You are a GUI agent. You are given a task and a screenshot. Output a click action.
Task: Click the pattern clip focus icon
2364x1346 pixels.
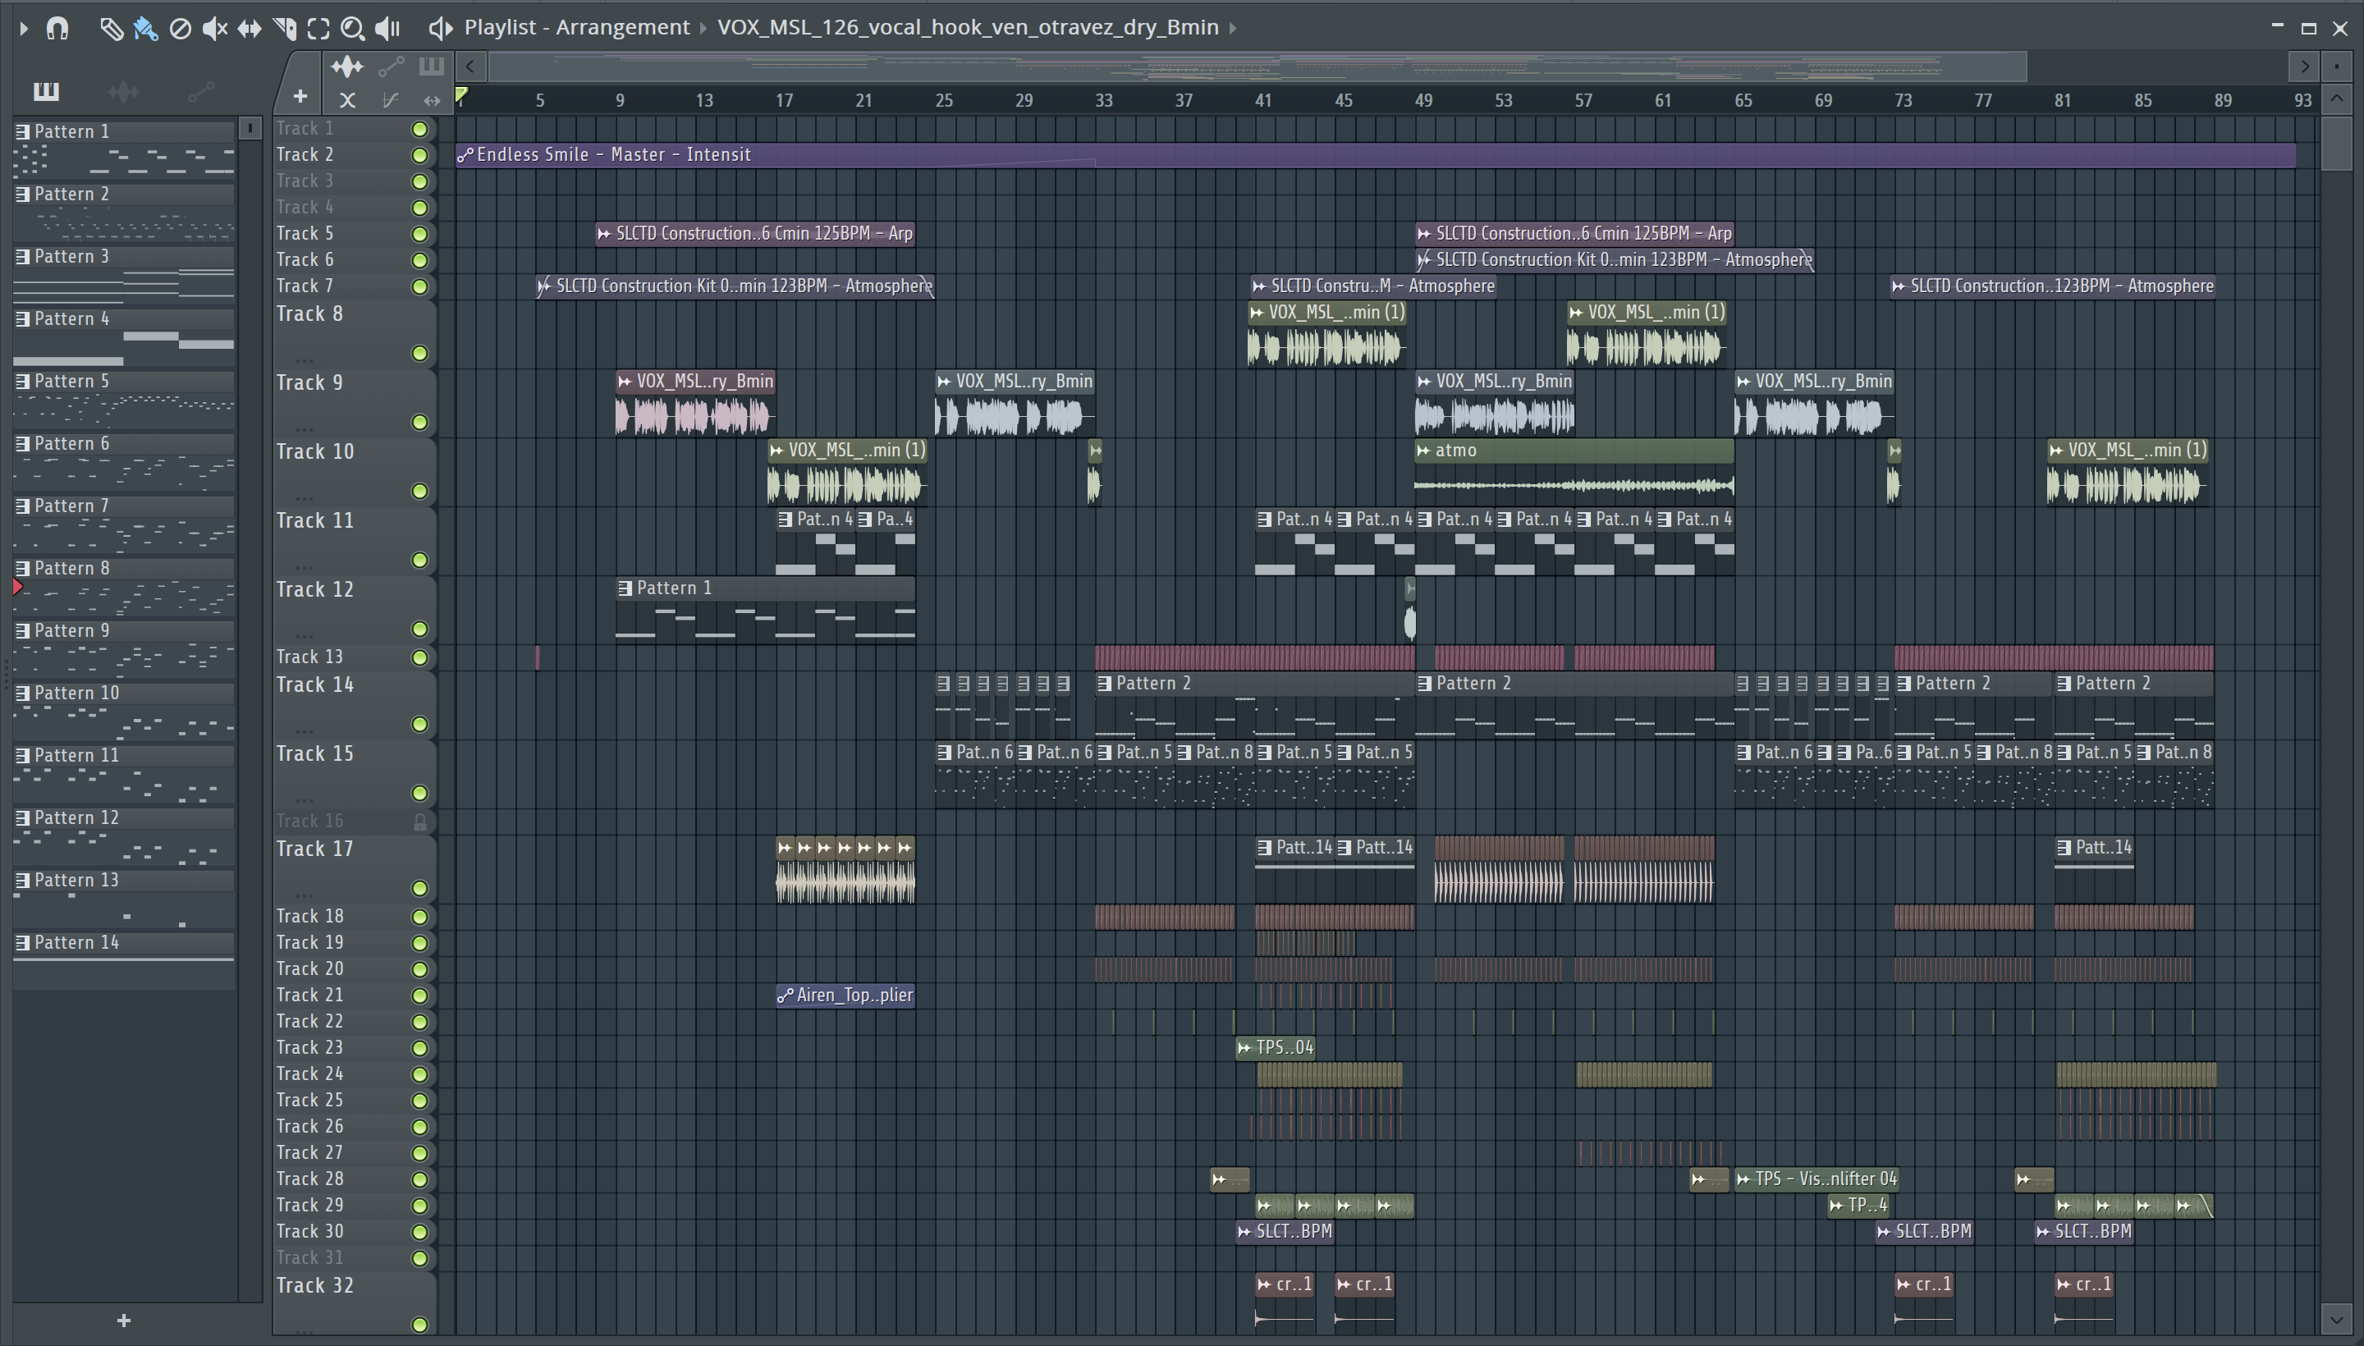point(431,66)
